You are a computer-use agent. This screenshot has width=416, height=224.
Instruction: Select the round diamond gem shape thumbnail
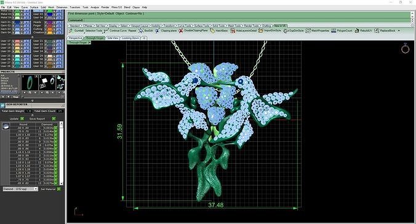[6, 126]
